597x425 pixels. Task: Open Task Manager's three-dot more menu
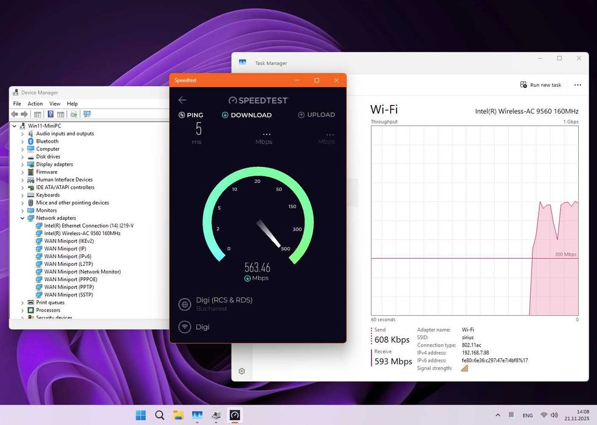(x=578, y=85)
